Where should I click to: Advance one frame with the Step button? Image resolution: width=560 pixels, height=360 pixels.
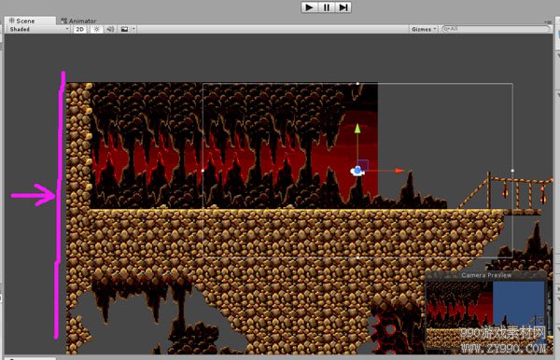coord(343,7)
